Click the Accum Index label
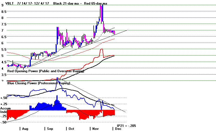The image size is (216, 132). 4,110
